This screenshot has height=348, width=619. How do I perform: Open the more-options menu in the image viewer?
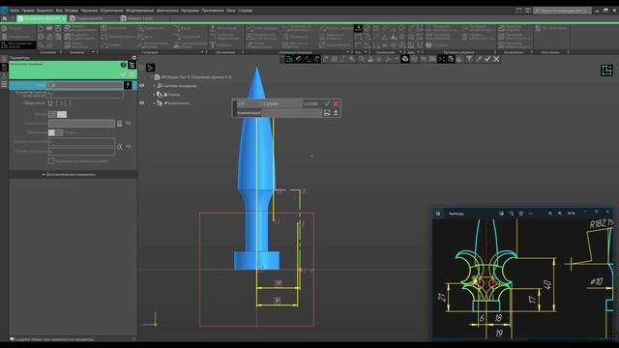coord(531,214)
